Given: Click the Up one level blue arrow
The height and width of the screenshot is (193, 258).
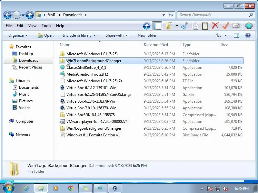Looking at the screenshot, I should [30, 15].
